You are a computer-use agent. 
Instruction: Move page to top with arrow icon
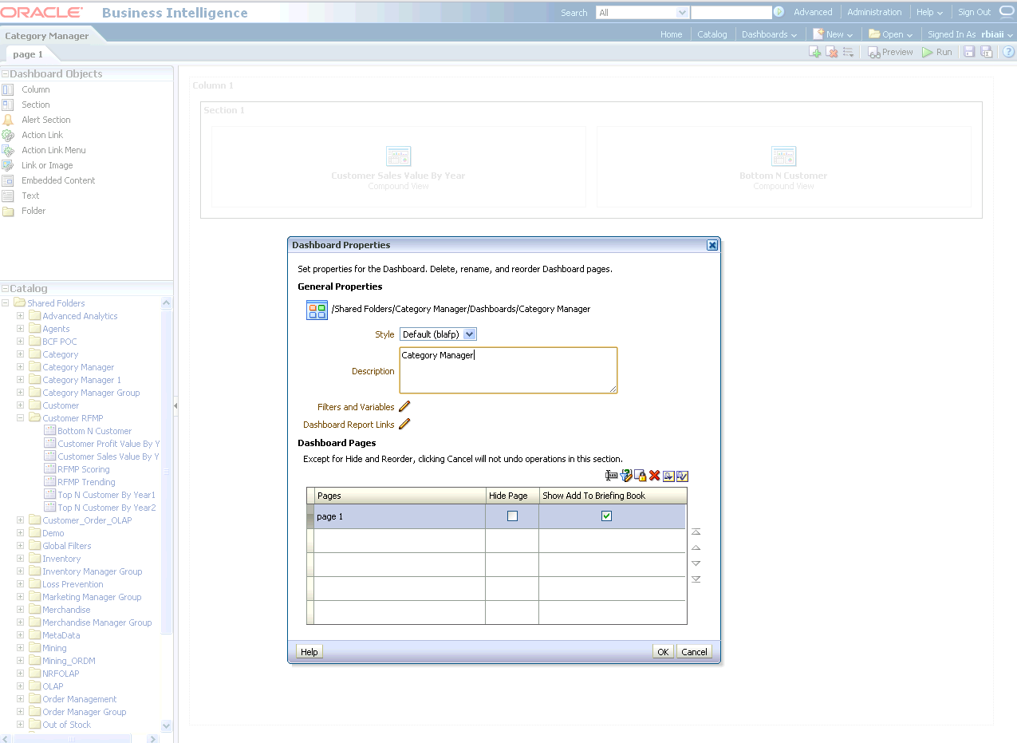click(x=696, y=532)
